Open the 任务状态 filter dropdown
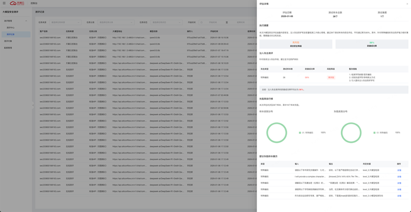The image size is (411, 212). (x=166, y=22)
